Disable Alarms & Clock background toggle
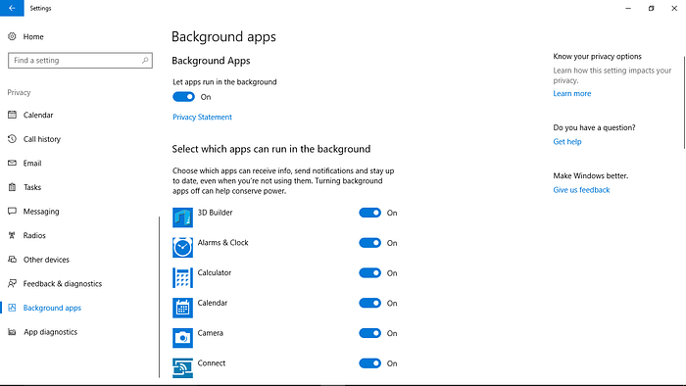The height and width of the screenshot is (386, 686). [x=370, y=243]
